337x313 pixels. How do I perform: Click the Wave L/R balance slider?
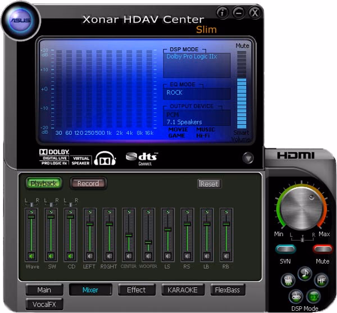click(x=31, y=205)
